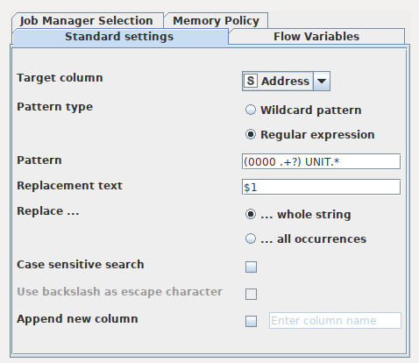This screenshot has height=363, width=419.
Task: Open the Memory Policy tab
Action: [216, 21]
